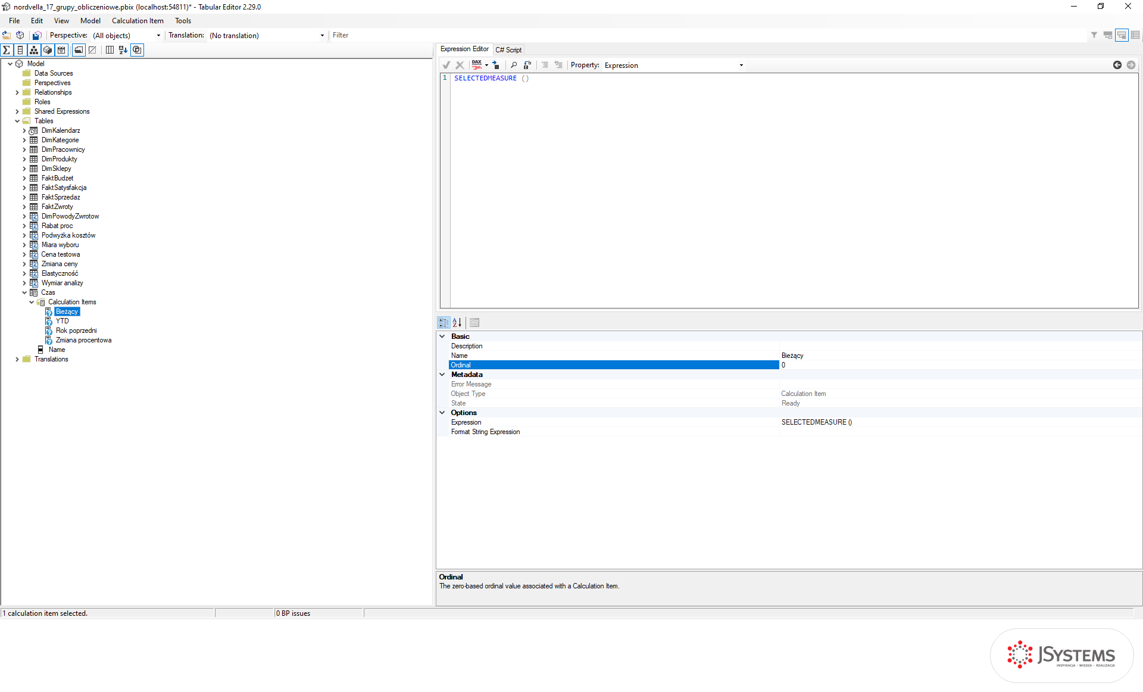Click the DAX Formatter icon
1143x692 pixels.
tap(477, 65)
